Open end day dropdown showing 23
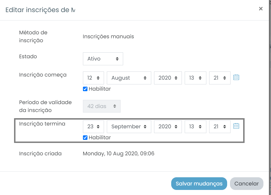Screen dimensions: 271x195 (93, 127)
